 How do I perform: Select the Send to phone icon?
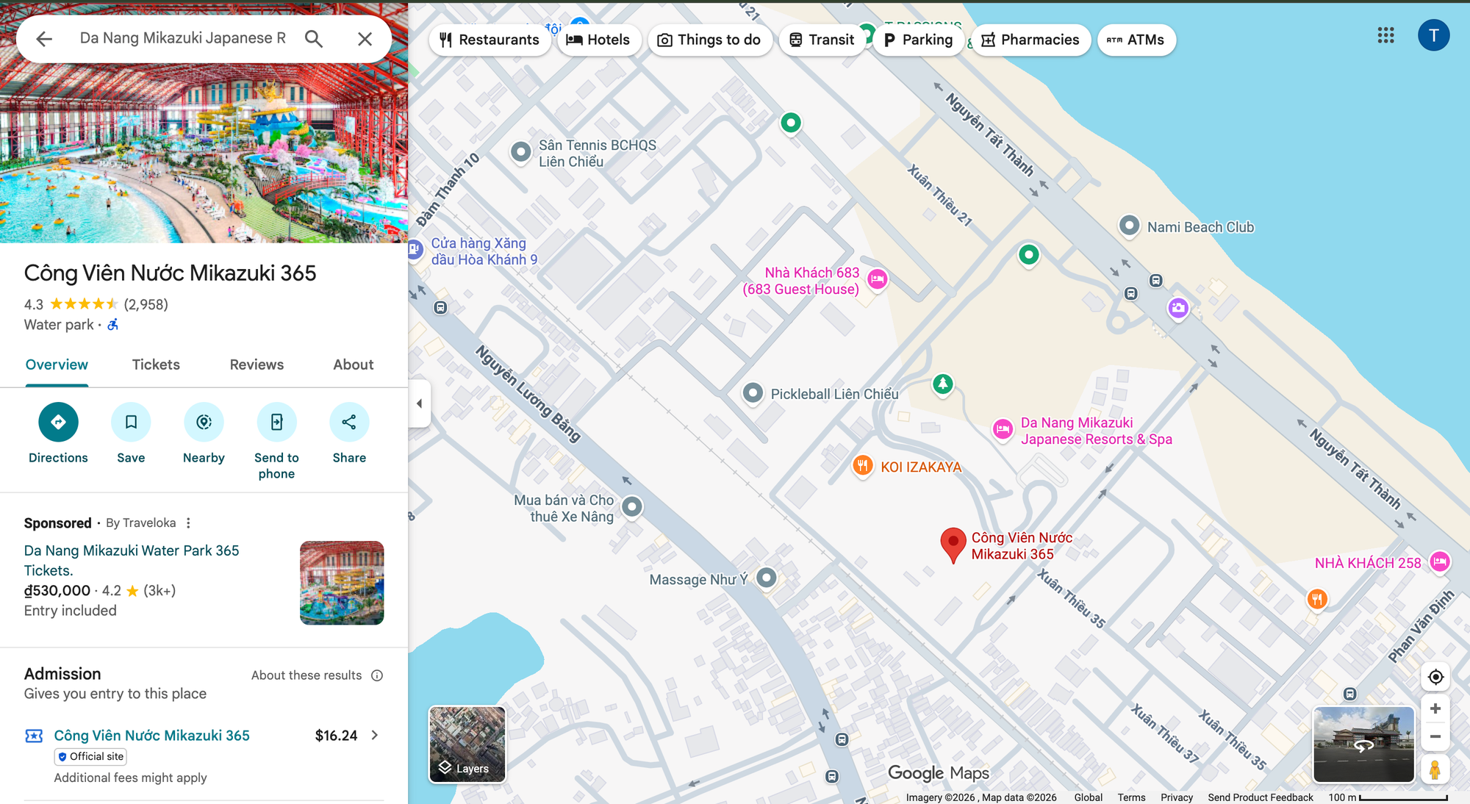[x=276, y=422]
